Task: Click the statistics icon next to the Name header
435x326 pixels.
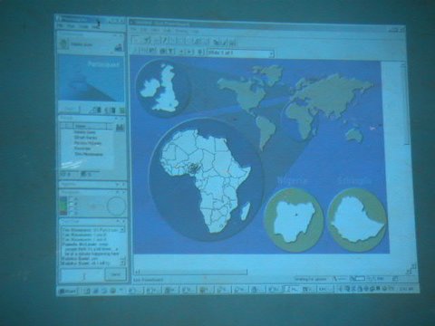Action: [121, 127]
